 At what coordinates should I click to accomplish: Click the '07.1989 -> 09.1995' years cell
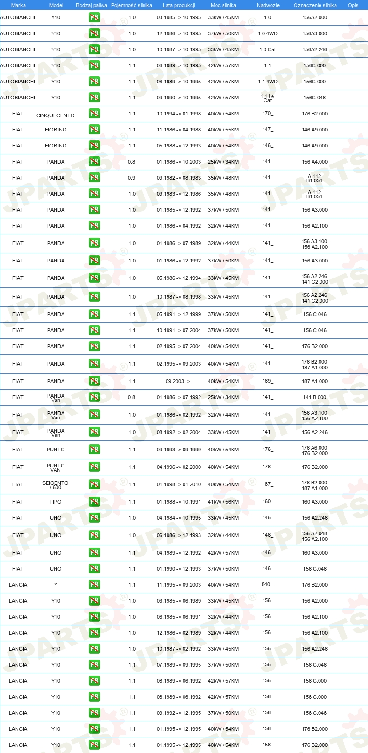pos(179,665)
